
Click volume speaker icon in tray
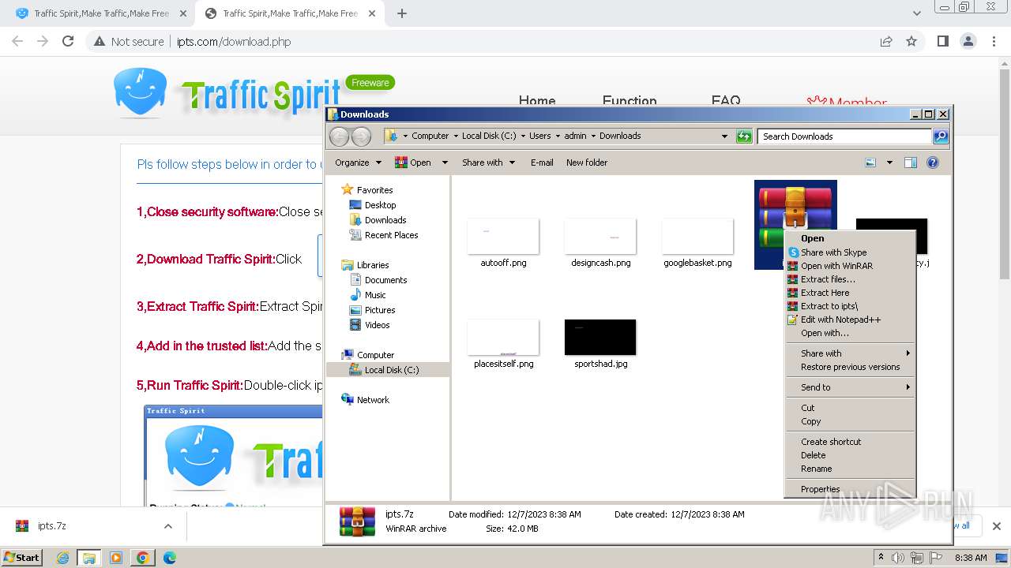click(898, 558)
